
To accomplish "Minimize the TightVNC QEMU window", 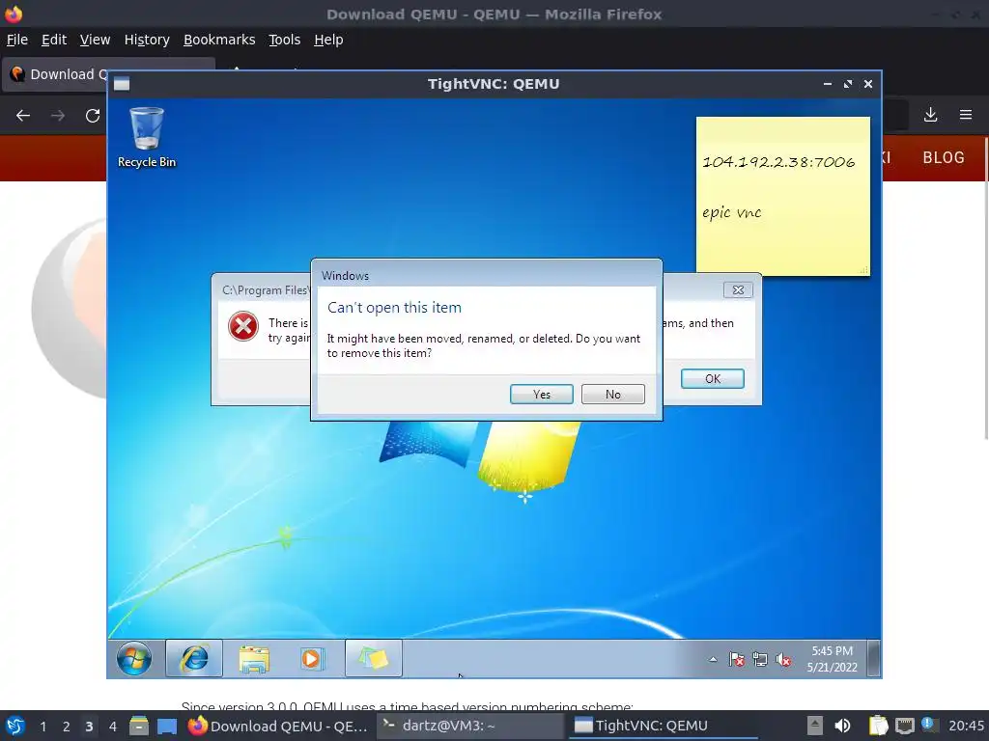I will 827,84.
